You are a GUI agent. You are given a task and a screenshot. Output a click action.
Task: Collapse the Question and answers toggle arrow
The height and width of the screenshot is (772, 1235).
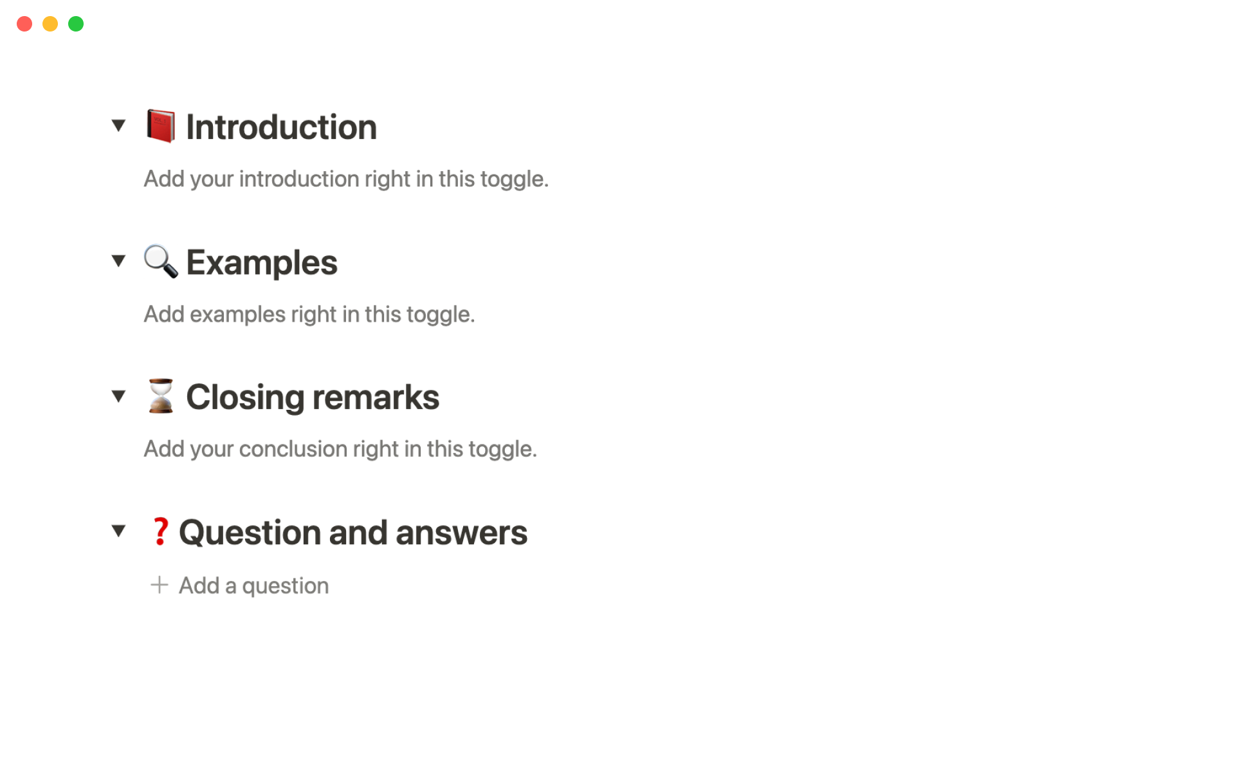click(x=118, y=531)
